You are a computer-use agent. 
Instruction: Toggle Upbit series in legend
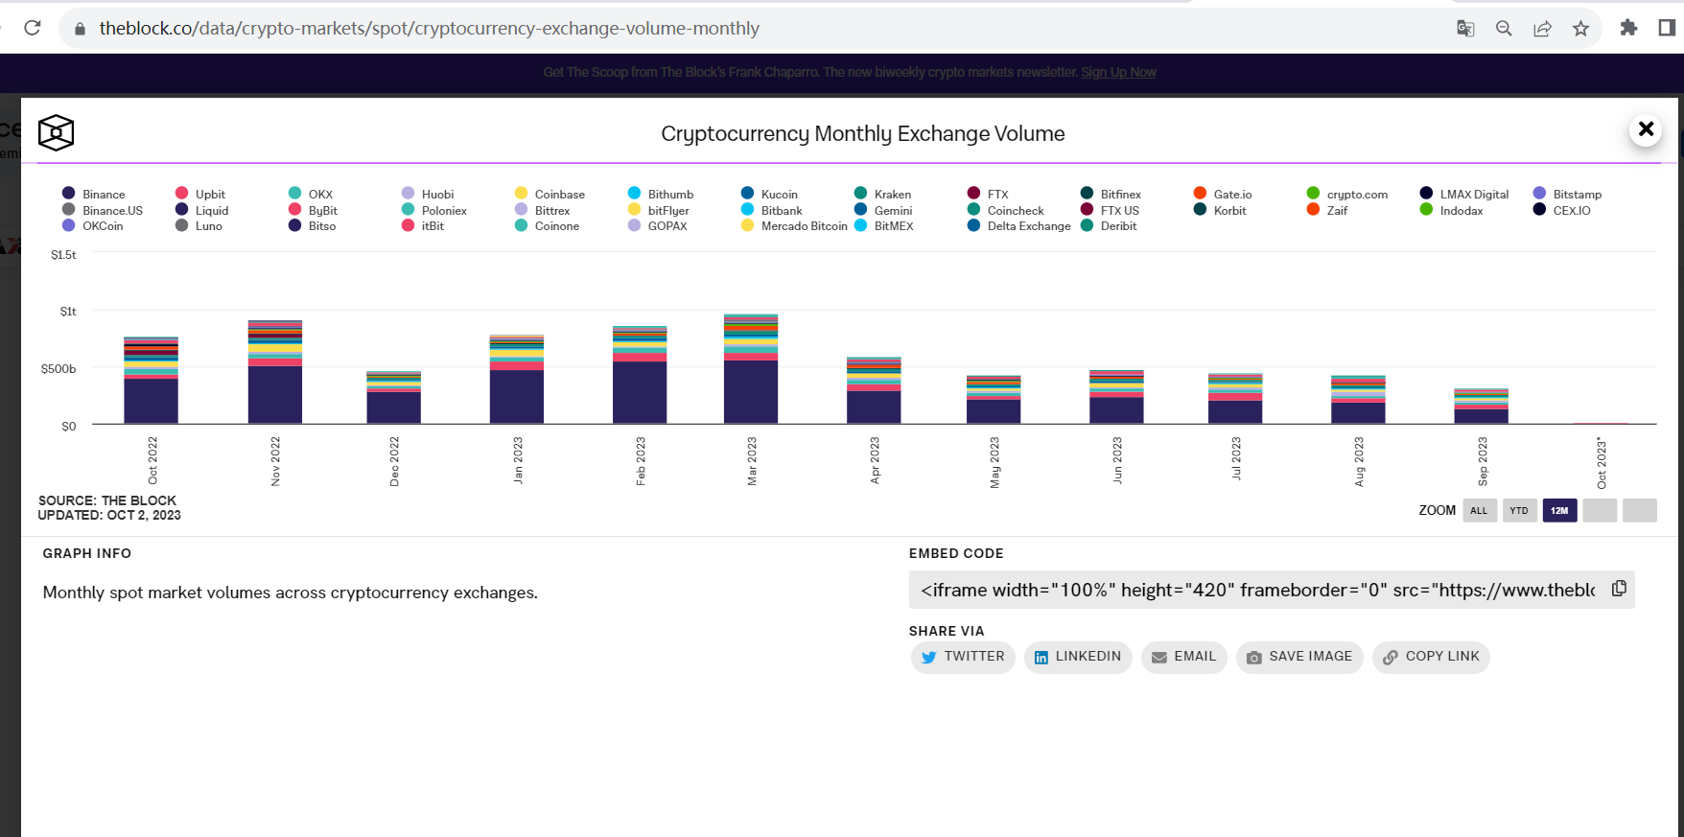(x=200, y=194)
